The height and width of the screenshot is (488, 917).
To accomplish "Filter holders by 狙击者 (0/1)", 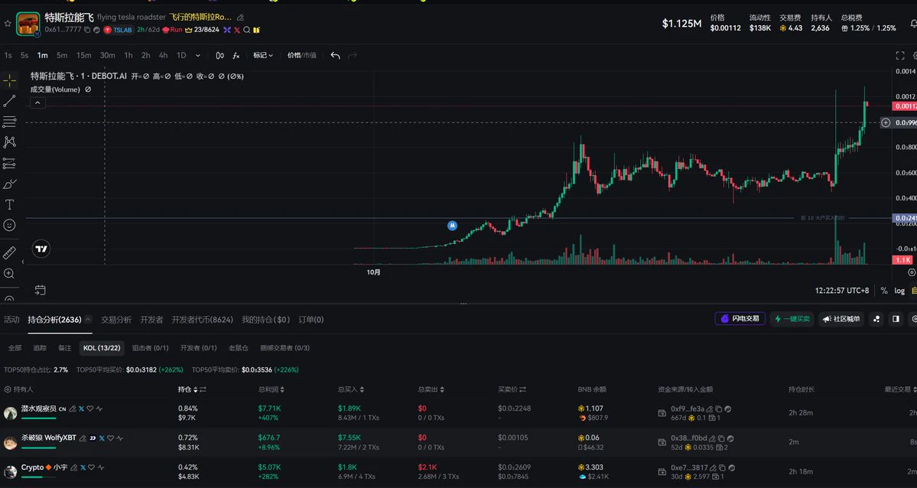I will tap(151, 348).
